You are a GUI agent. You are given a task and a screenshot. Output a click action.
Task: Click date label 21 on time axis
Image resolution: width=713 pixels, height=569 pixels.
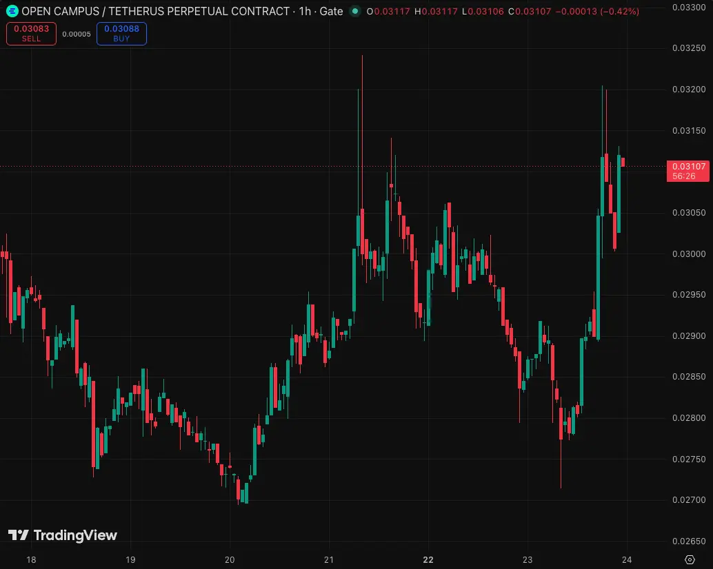coord(329,559)
